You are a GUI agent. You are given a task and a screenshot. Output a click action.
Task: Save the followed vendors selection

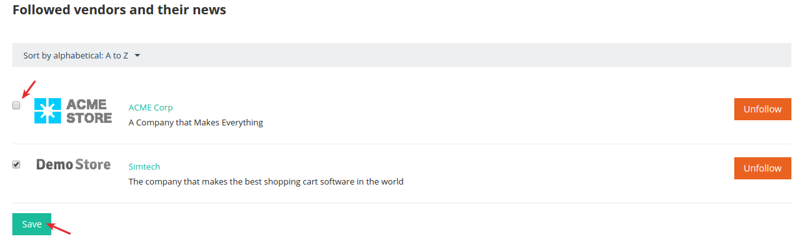click(32, 224)
